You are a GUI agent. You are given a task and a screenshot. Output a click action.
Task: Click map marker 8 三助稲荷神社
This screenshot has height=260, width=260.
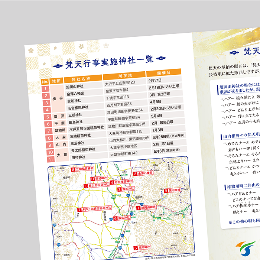[82, 169]
